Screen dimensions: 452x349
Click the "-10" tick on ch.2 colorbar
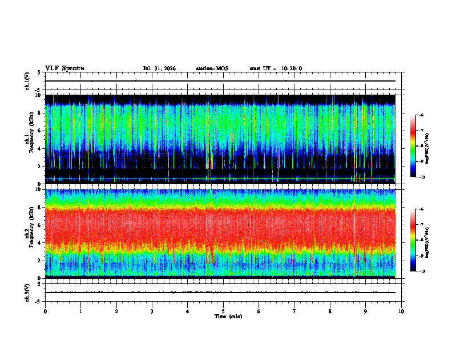tap(422, 271)
